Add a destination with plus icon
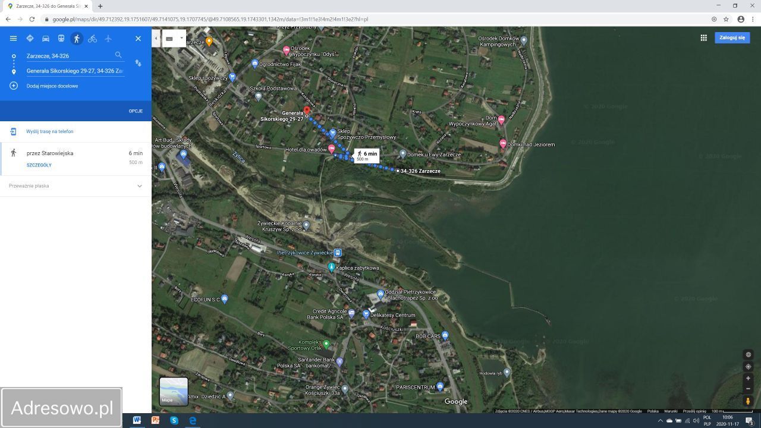761x428 pixels. pyautogui.click(x=14, y=86)
